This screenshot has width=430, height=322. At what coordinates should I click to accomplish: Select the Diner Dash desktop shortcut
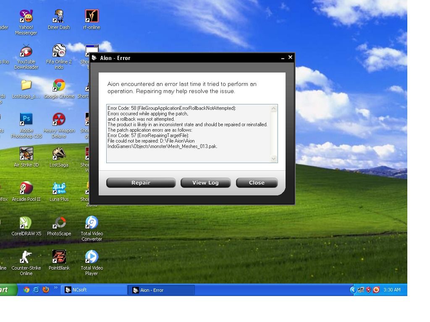pos(59,19)
